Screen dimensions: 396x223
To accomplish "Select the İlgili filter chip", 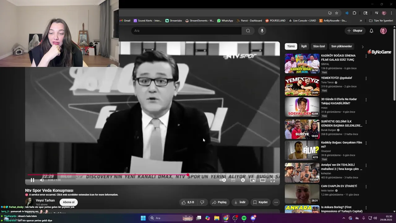I will pos(304,46).
